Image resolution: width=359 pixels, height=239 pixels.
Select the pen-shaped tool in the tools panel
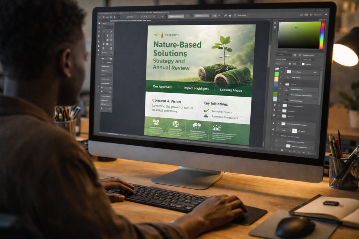click(104, 31)
